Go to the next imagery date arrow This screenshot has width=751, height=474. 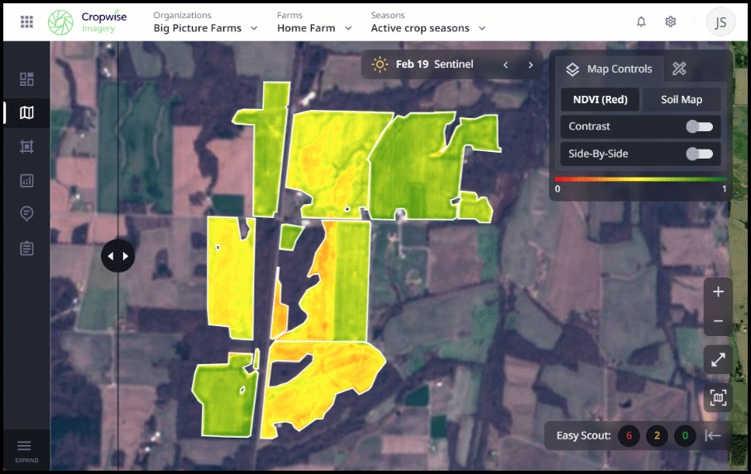click(531, 64)
